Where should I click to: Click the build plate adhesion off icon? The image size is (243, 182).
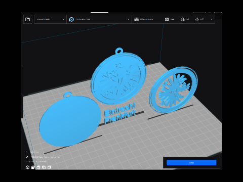[197, 20]
